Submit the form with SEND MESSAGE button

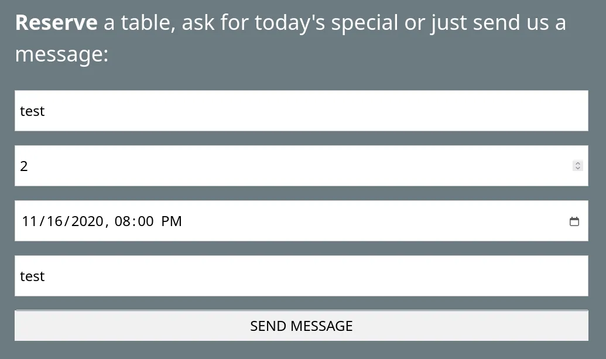tap(302, 326)
